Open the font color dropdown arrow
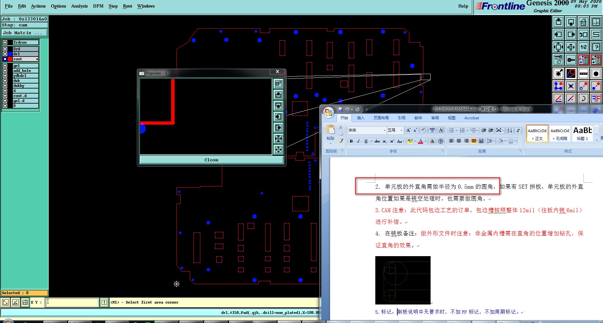The image size is (603, 323). click(x=426, y=141)
